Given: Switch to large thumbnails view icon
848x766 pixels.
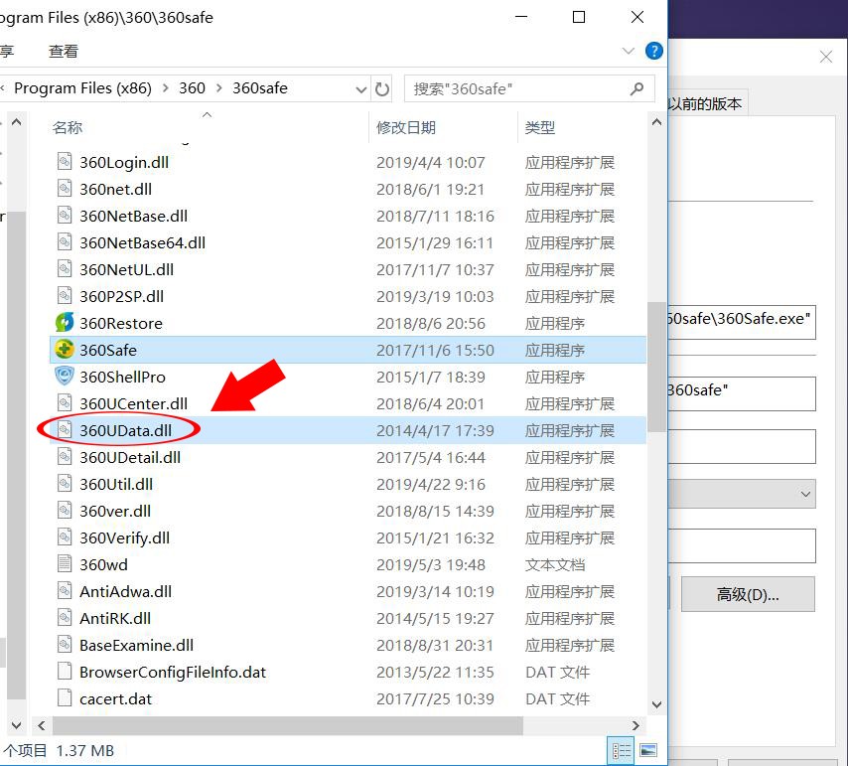Looking at the screenshot, I should (648, 751).
